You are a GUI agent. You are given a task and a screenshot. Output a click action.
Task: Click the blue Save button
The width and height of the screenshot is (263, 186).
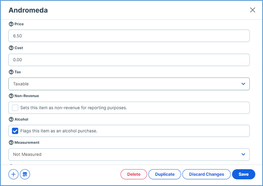pyautogui.click(x=243, y=174)
